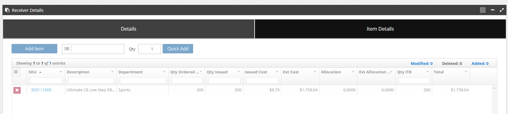Screen dimensions: 508x114
Task: Delete the row for SKU 333111005
Action: (17, 90)
